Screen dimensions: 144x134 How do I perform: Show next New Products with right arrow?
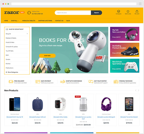tap(138, 91)
